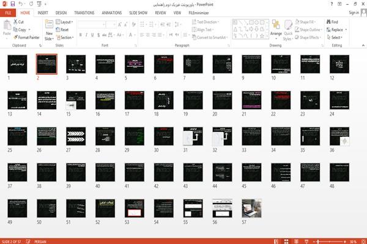Open the FILE tab

pyautogui.click(x=8, y=13)
